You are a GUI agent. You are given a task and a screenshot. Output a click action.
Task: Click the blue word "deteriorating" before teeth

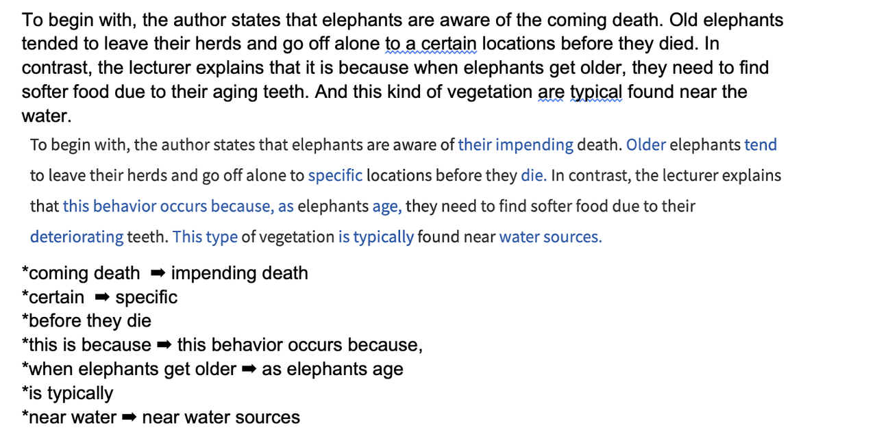click(77, 238)
